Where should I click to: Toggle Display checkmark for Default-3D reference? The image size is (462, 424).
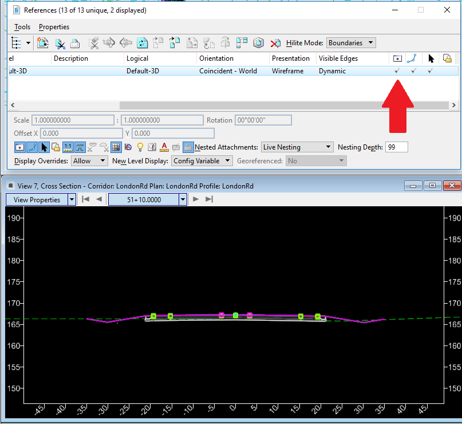pos(397,71)
